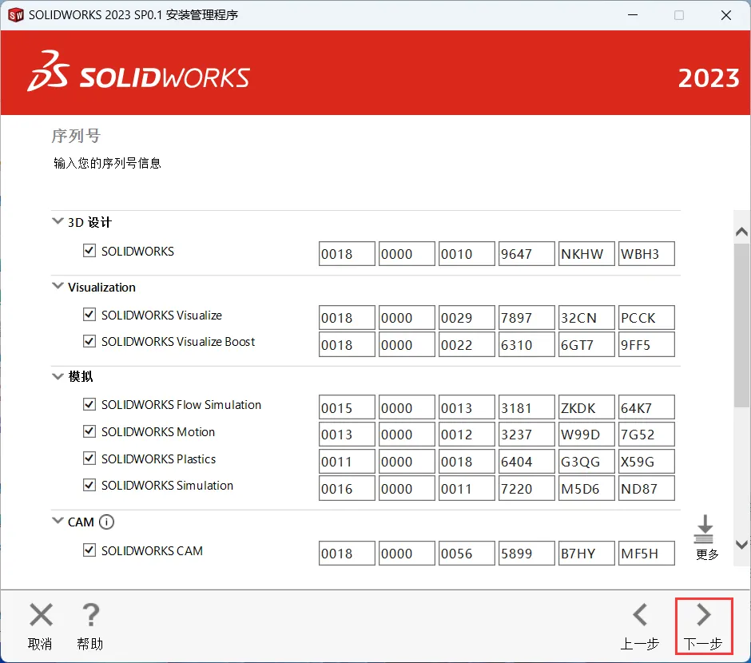Minimize the installation manager window
The height and width of the screenshot is (663, 751).
[x=633, y=15]
